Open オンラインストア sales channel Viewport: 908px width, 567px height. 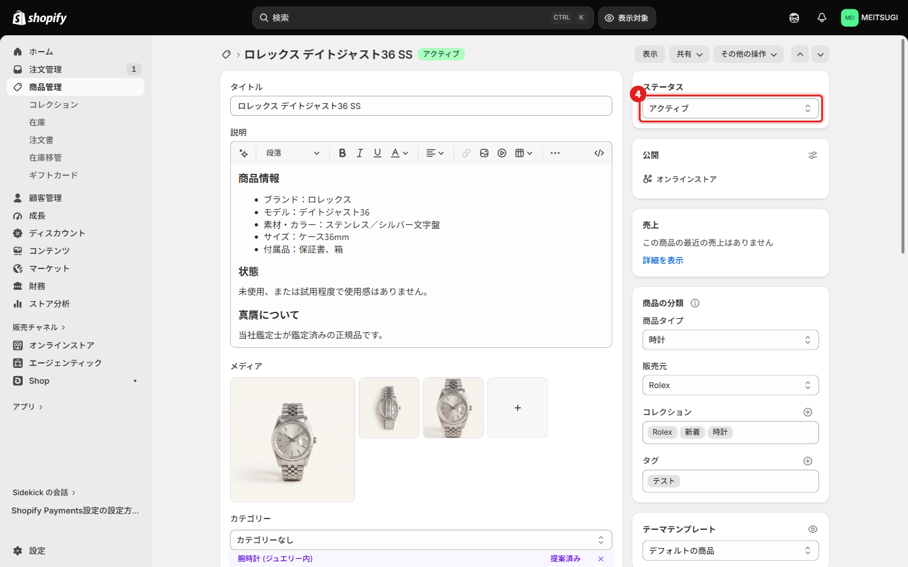[76, 345]
